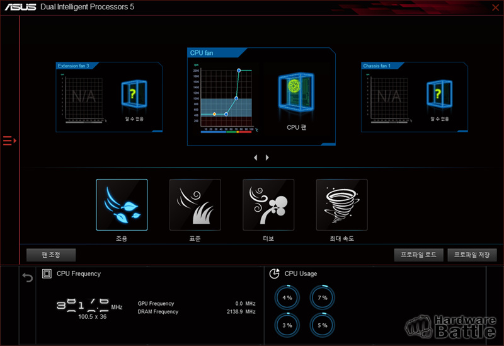
Task: Click the CPU 팬 label under chassis icon
Action: click(x=296, y=127)
